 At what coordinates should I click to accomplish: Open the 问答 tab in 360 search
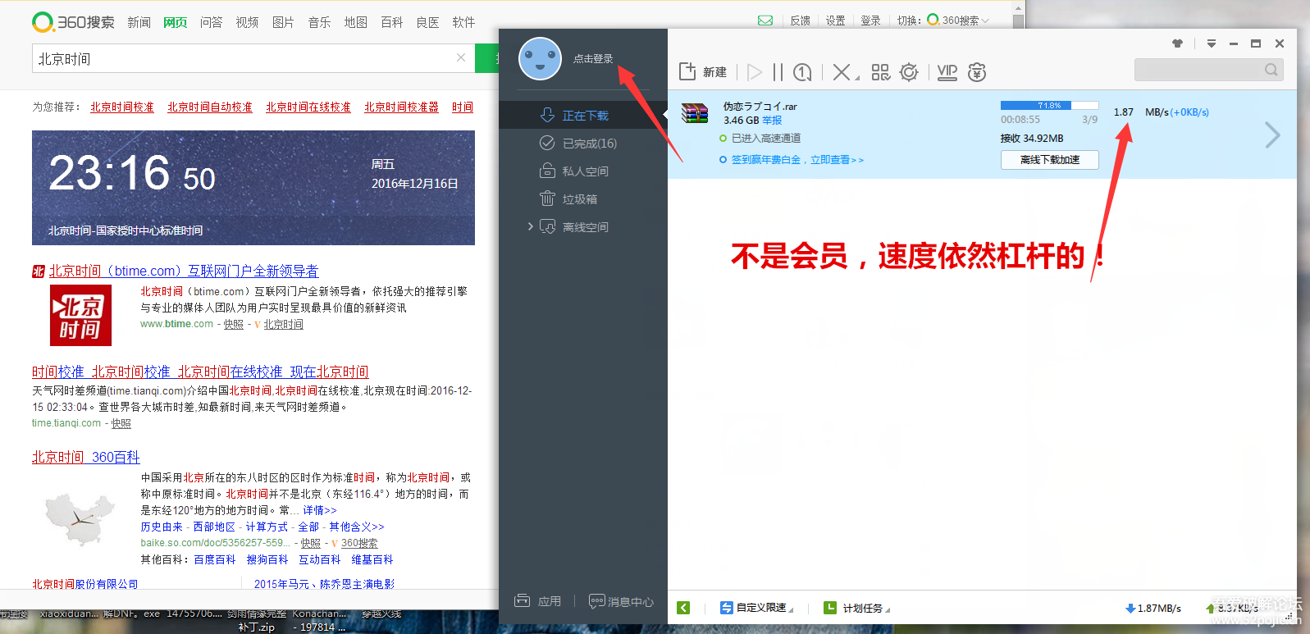click(211, 22)
